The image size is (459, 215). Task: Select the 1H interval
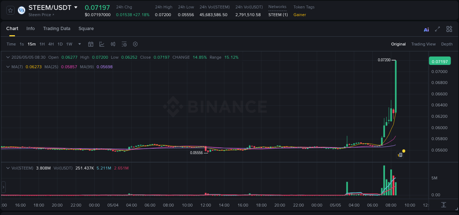pyautogui.click(x=42, y=44)
